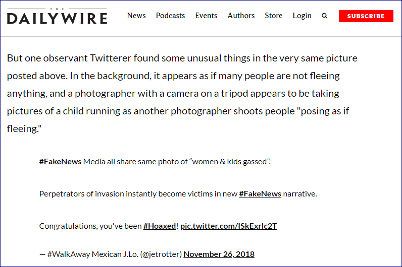Visit the Store link

pos(274,16)
